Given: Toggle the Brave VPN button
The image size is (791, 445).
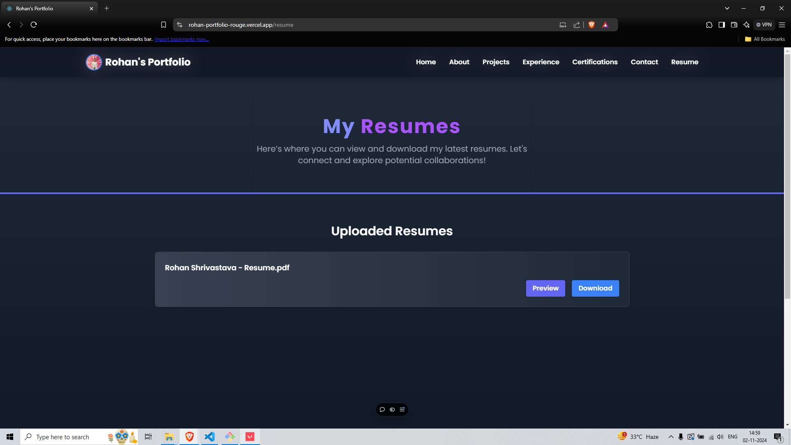Looking at the screenshot, I should click(764, 25).
